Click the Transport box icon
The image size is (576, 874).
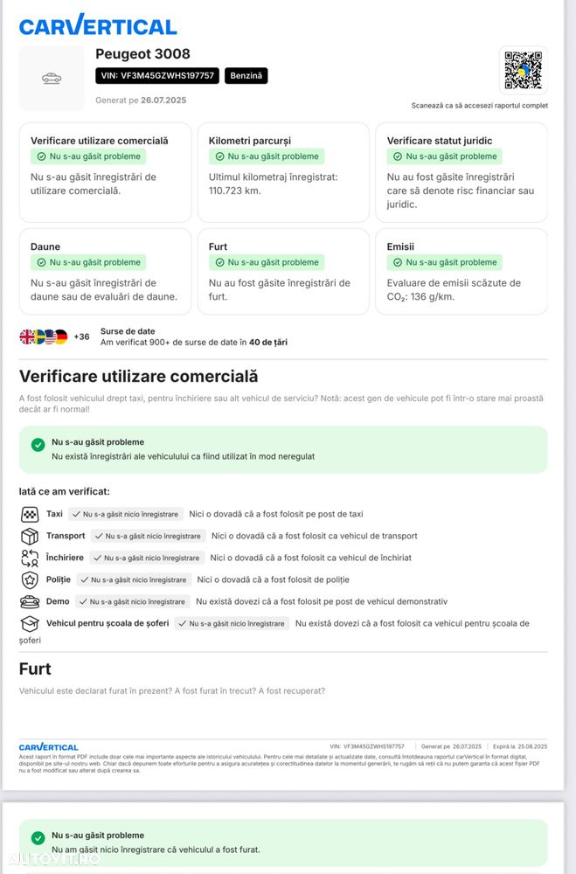[30, 536]
